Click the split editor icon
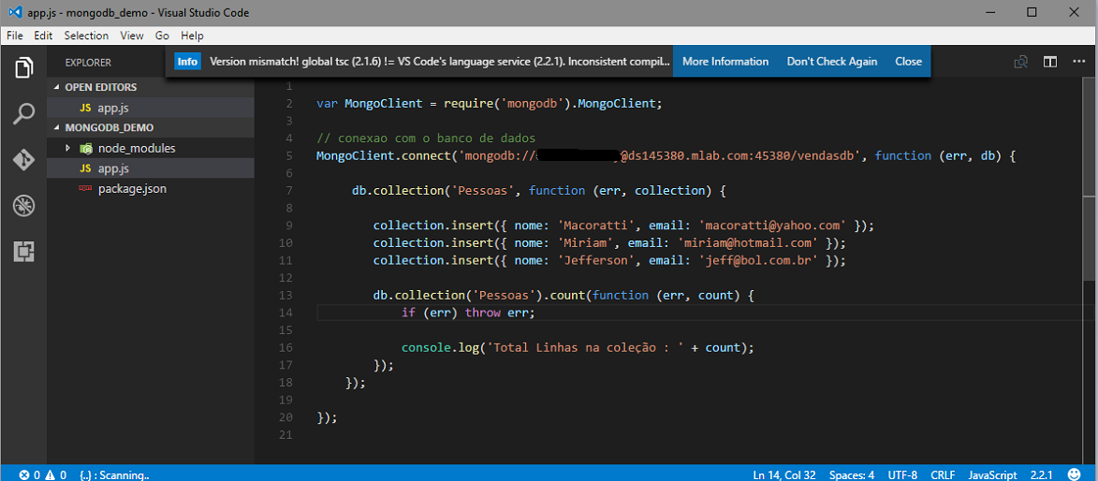 pos(1050,62)
